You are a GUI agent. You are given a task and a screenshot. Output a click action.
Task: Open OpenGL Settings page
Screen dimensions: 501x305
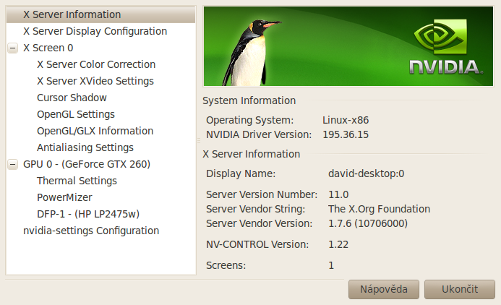[x=76, y=114]
